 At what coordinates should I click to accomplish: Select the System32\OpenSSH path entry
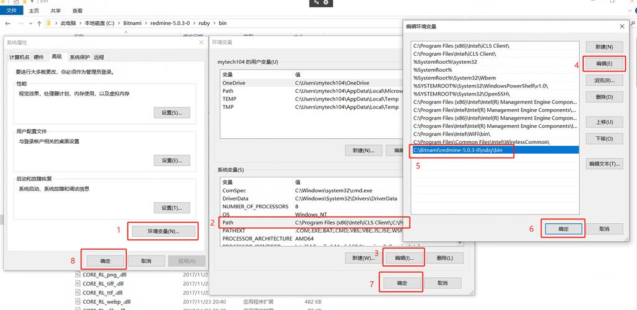pyautogui.click(x=495, y=94)
